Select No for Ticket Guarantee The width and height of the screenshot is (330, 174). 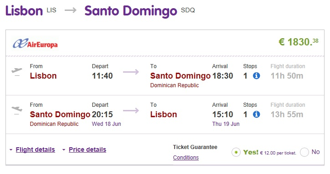[304, 152]
